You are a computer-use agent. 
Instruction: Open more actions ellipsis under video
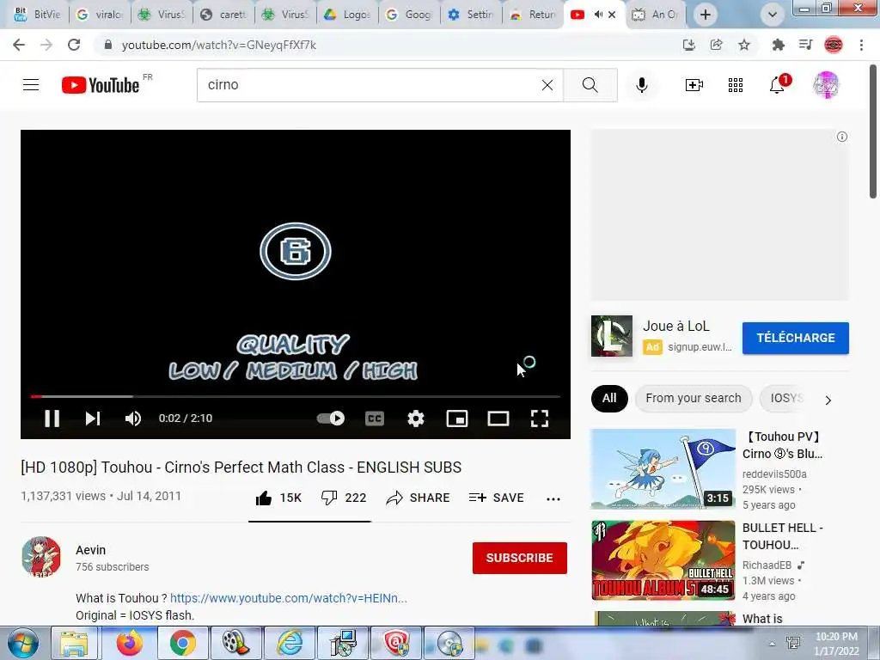tap(553, 499)
